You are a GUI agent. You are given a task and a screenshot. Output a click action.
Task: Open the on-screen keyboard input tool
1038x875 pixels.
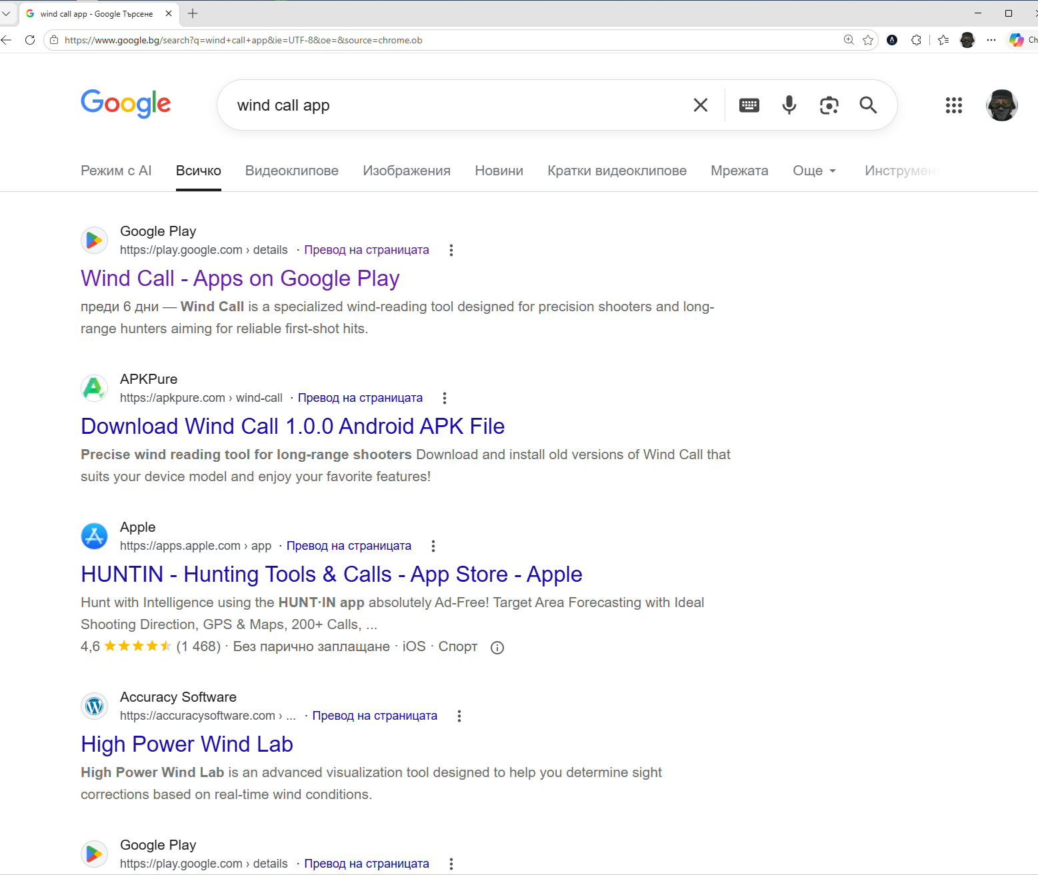click(749, 105)
